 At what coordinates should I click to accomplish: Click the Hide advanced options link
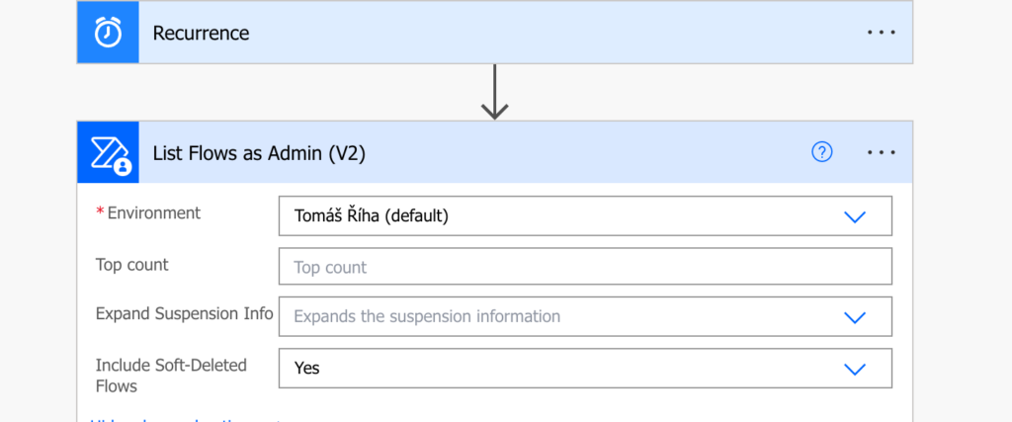click(186, 419)
